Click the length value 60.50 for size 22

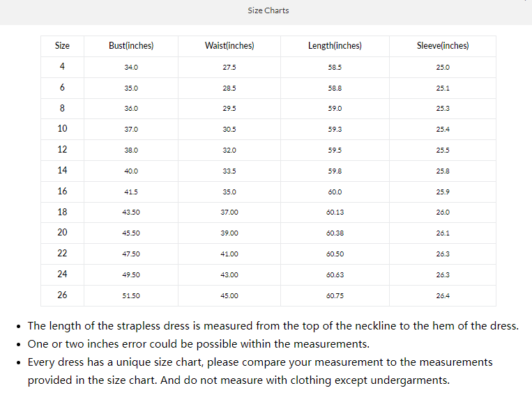pyautogui.click(x=335, y=254)
